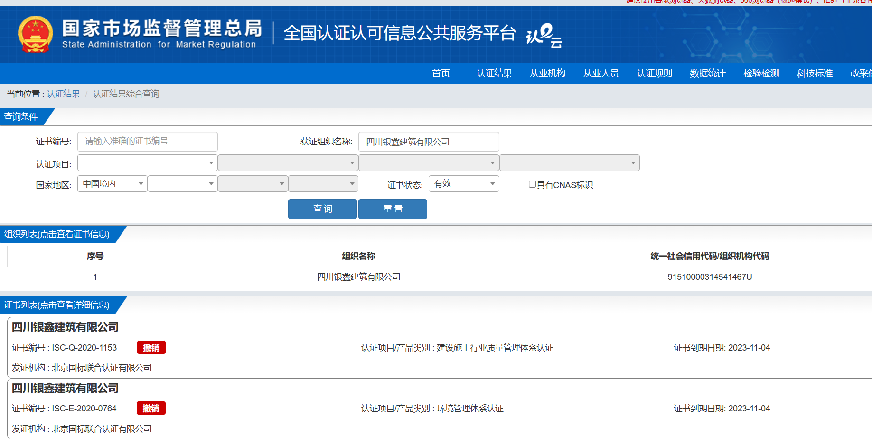This screenshot has width=872, height=439.
Task: Click the 认证结果综合查询 breadcrumb text
Action: click(126, 94)
